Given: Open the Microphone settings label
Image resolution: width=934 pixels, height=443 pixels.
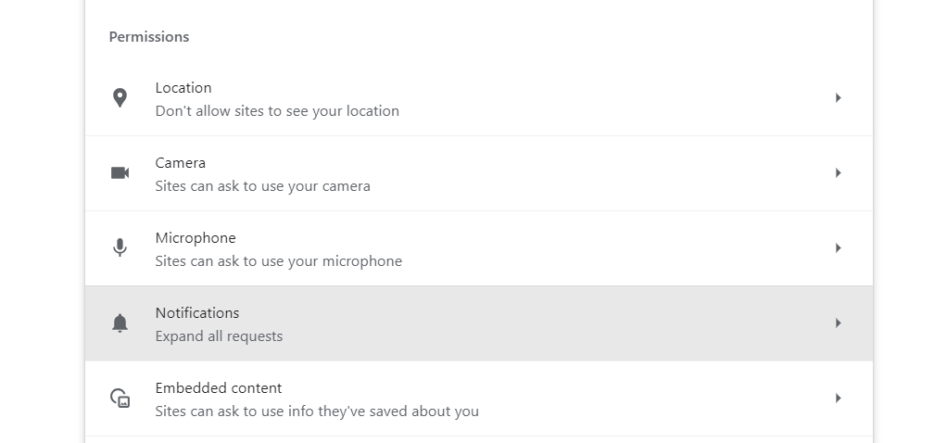Looking at the screenshot, I should coord(196,238).
